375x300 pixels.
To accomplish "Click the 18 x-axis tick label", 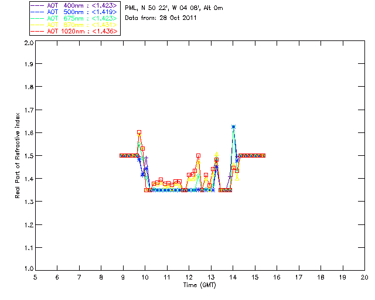I will pyautogui.click(x=321, y=277).
